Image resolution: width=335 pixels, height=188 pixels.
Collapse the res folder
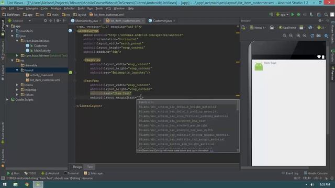point(12,61)
